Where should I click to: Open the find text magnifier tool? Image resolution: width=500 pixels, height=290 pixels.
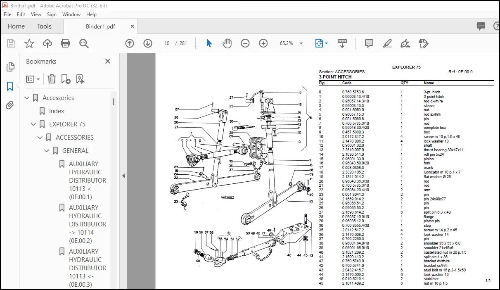click(x=84, y=43)
